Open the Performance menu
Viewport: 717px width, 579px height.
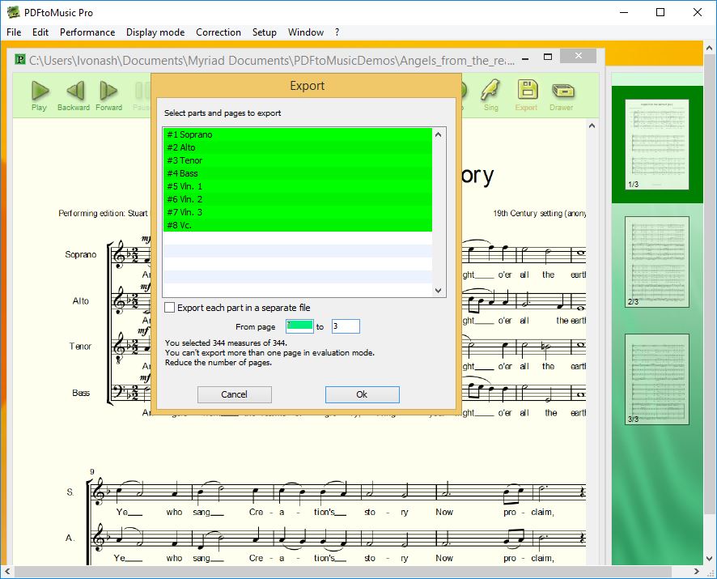[87, 32]
